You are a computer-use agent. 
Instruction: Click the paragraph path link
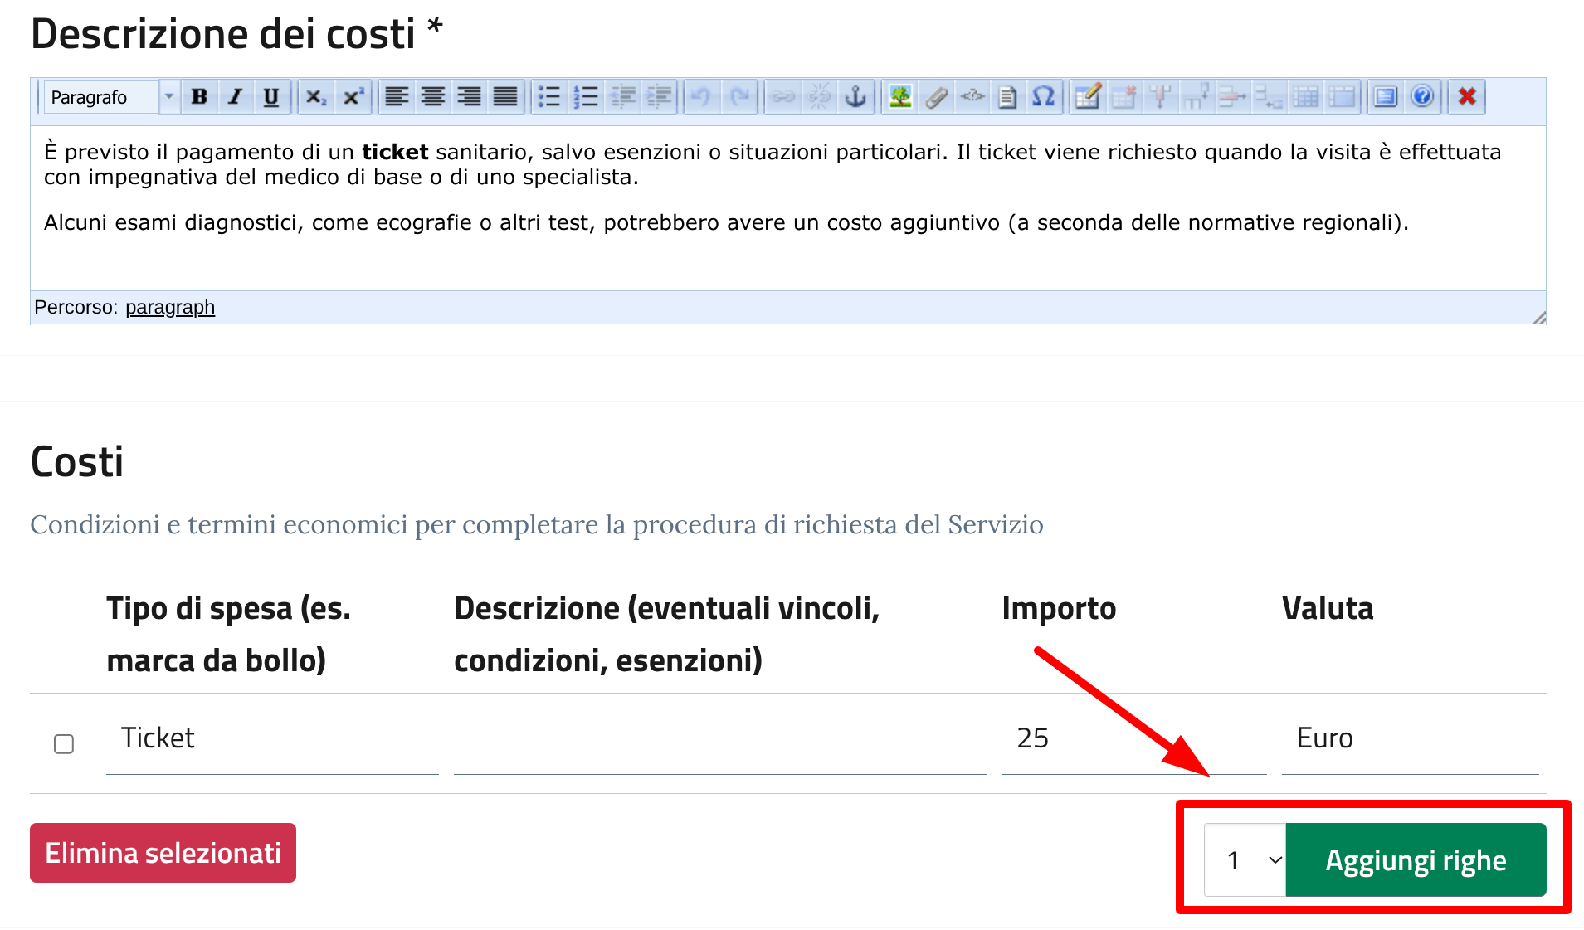coord(170,308)
